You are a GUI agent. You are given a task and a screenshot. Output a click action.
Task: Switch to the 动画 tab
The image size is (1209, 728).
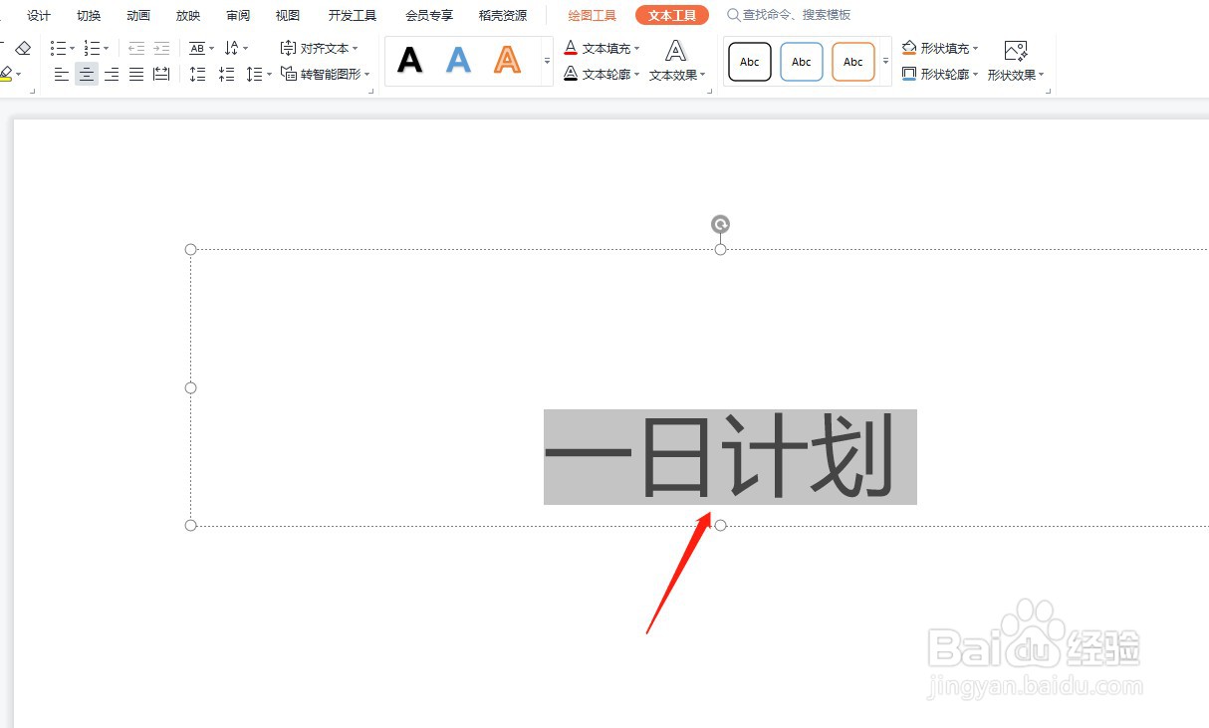coord(138,15)
